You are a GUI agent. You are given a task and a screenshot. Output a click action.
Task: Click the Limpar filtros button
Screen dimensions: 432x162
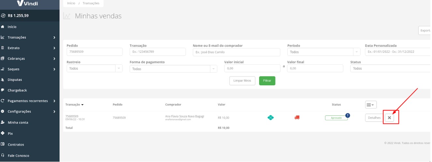(242, 81)
